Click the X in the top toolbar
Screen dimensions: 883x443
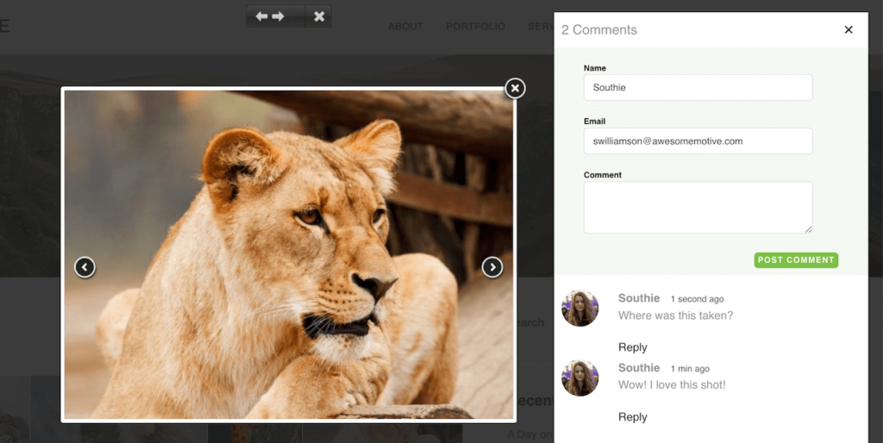click(x=319, y=16)
